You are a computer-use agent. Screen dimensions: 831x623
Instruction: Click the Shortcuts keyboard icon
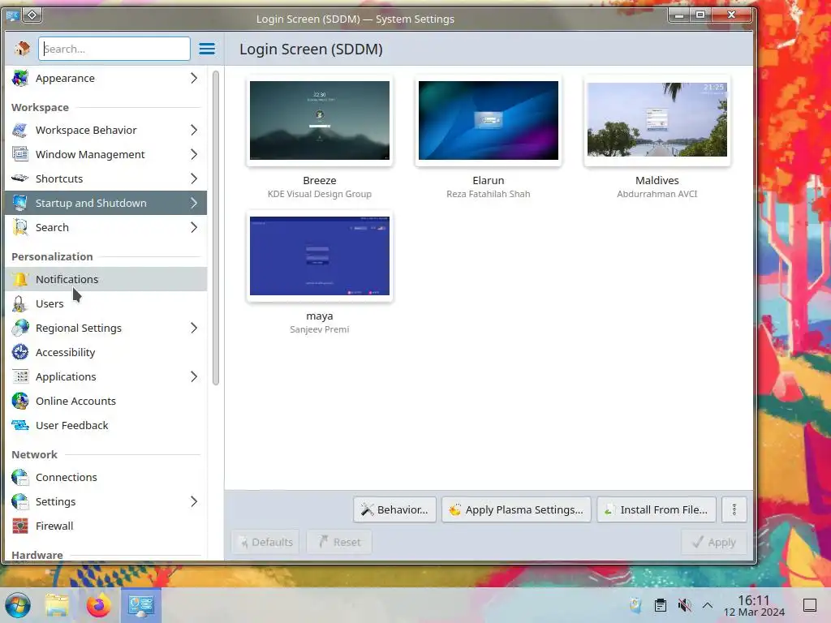pos(20,178)
